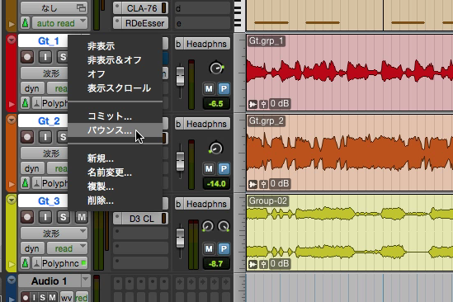This screenshot has height=302, width=453.
Task: Click the Audio 1 track name
Action: point(50,281)
